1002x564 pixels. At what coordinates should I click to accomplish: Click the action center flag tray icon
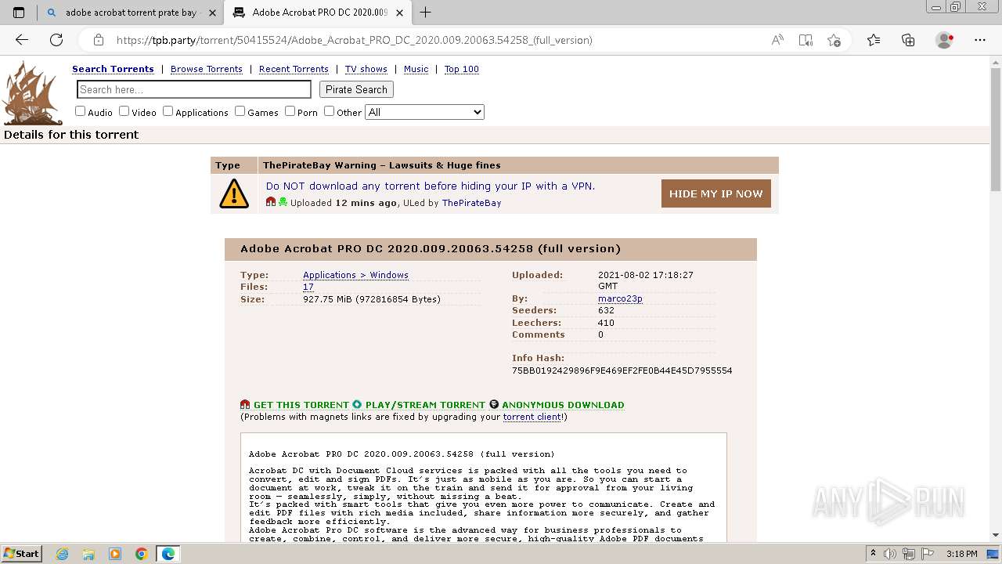927,554
